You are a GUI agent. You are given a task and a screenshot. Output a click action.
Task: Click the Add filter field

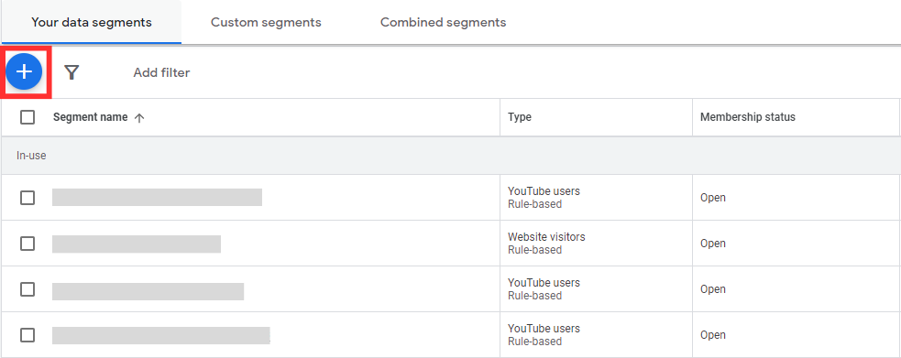point(161,73)
